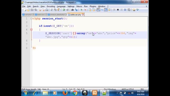
Task: Stop macro recording with square icon
Action: tap(118, 10)
